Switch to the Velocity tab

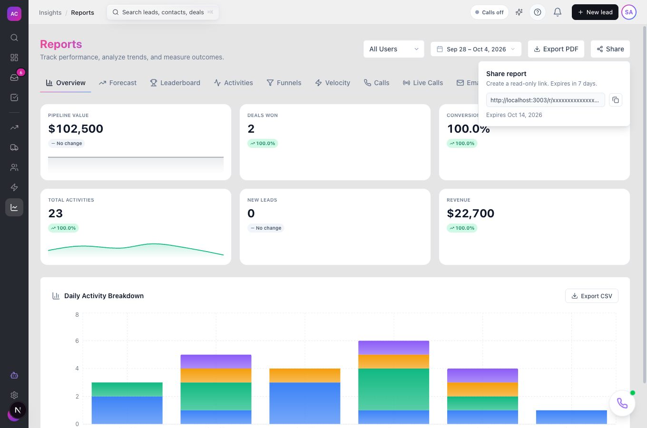tap(333, 83)
